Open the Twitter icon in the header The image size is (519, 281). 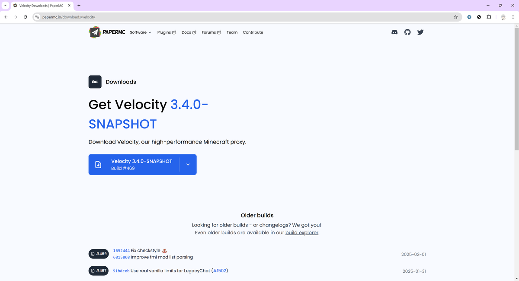(420, 32)
